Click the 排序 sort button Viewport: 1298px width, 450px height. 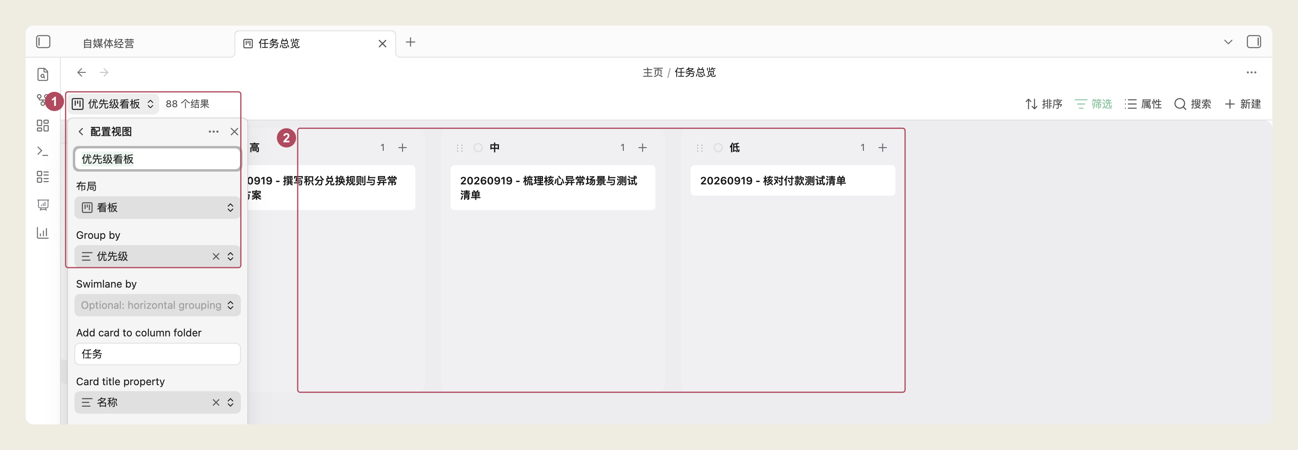click(1044, 104)
